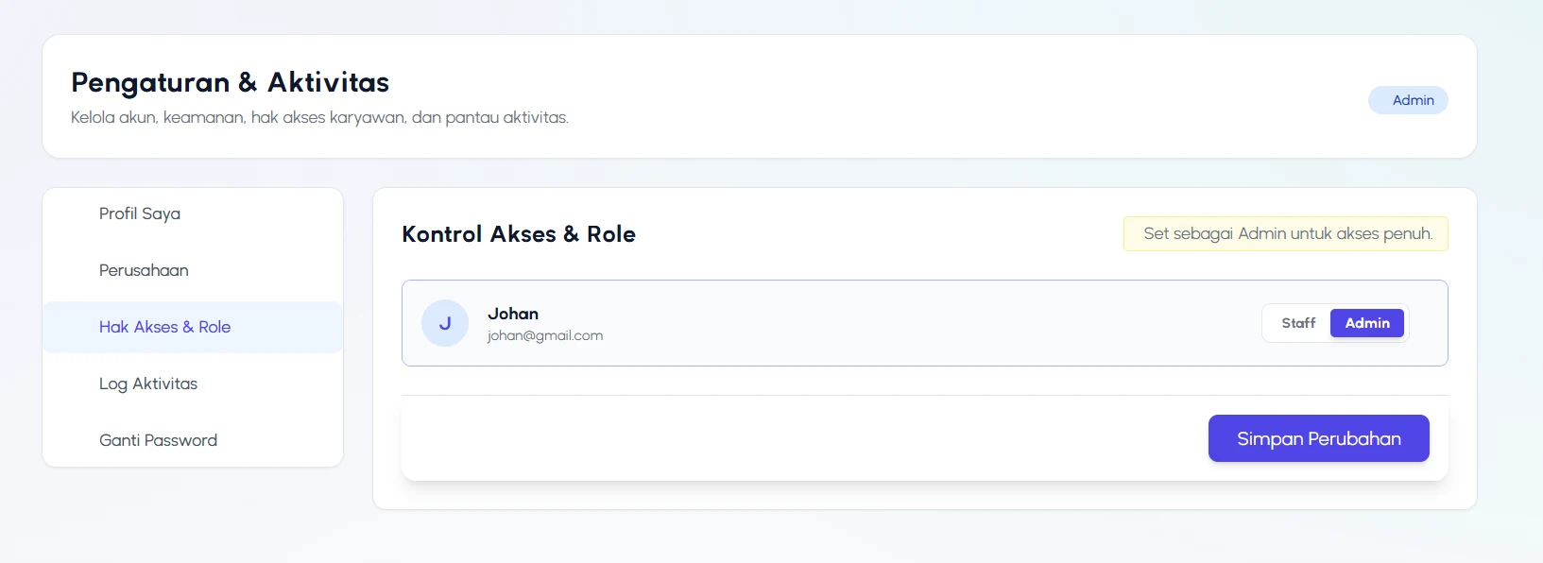Open the Log Aktivitas page
The image size is (1543, 563).
tap(148, 384)
